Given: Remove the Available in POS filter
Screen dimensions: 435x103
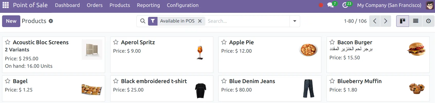Looking at the screenshot, I should pos(200,21).
